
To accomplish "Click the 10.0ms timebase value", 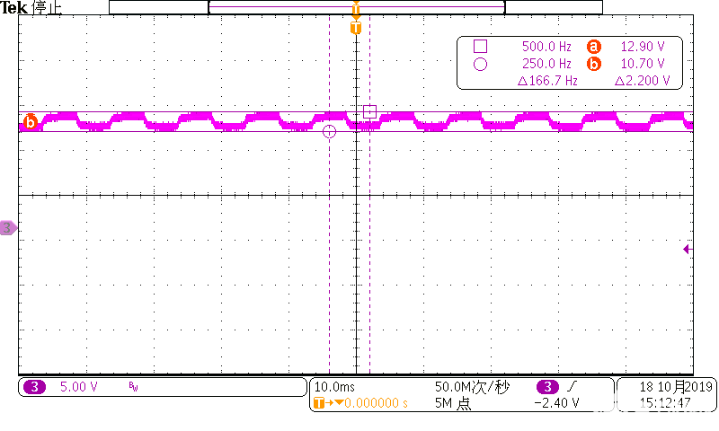I will coord(334,387).
